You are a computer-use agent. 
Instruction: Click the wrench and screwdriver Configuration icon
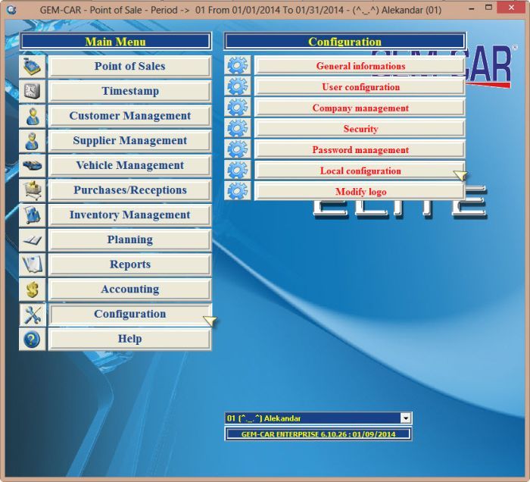pos(32,315)
